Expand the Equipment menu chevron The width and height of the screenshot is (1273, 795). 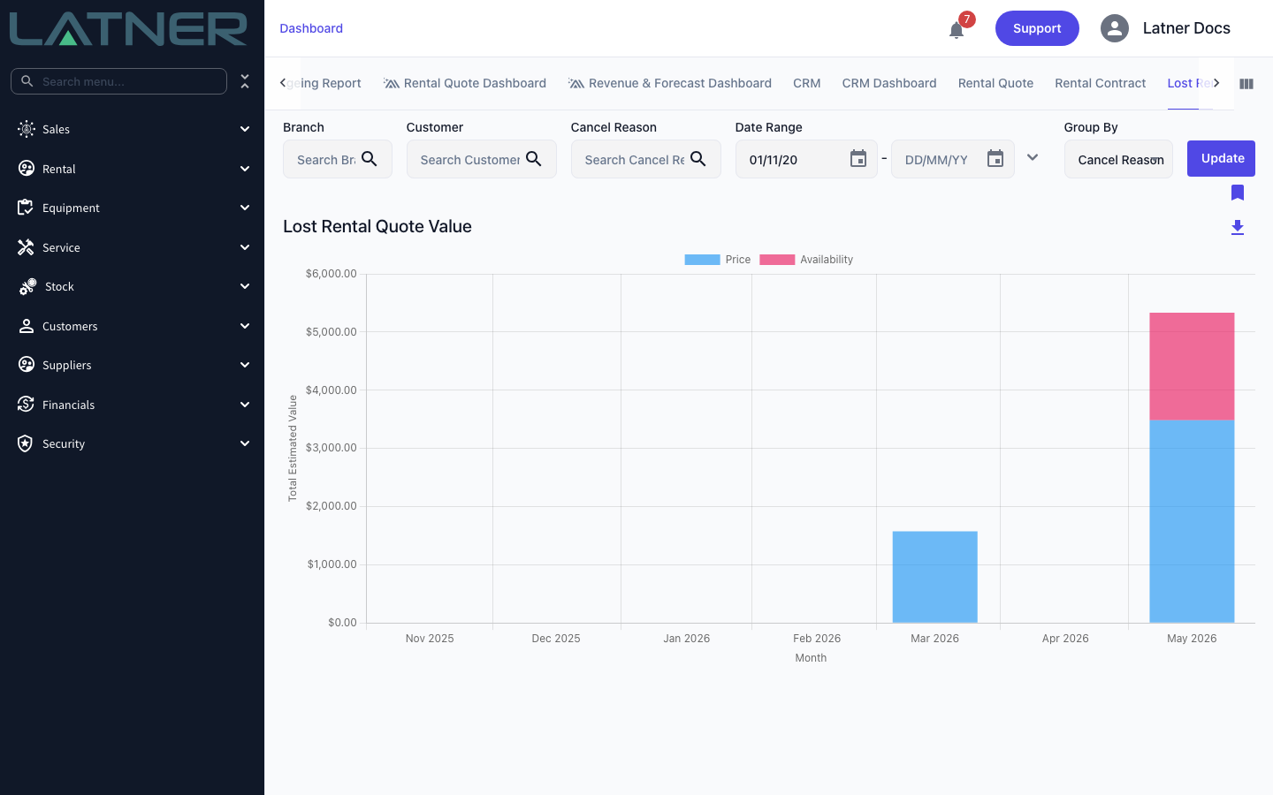click(245, 208)
